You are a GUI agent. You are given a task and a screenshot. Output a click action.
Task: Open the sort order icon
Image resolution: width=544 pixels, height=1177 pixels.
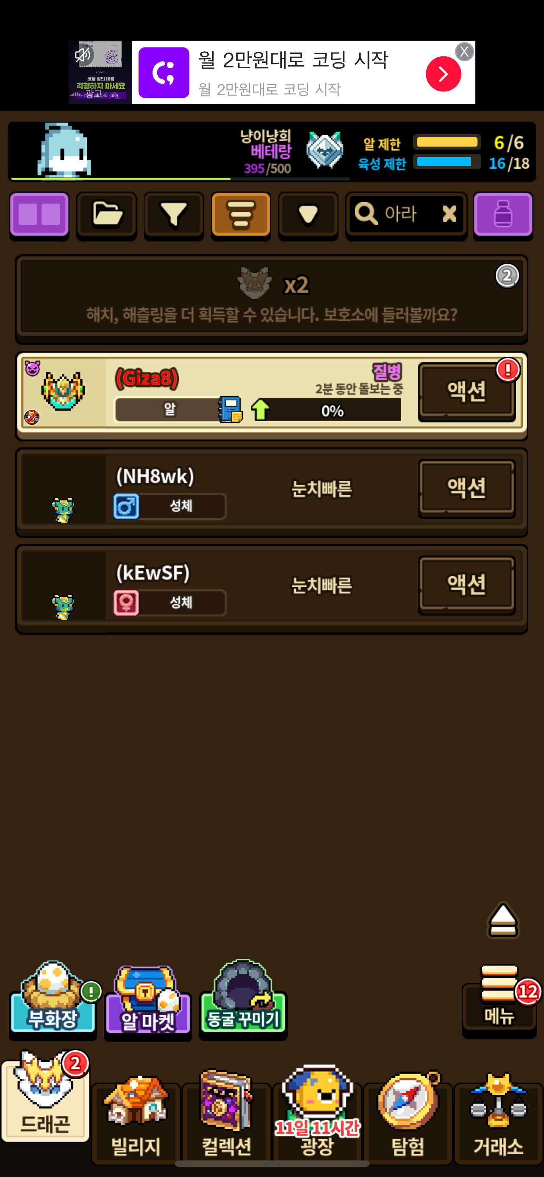(x=241, y=215)
